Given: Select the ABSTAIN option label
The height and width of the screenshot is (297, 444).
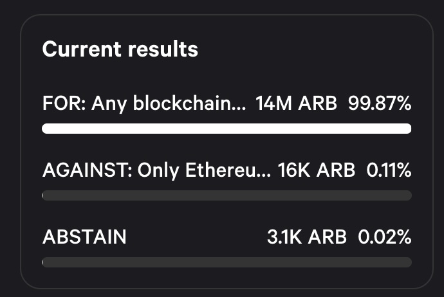Looking at the screenshot, I should (84, 237).
